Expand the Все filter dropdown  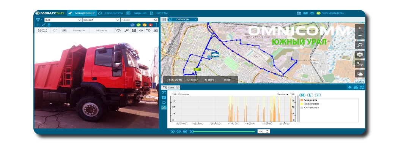(x=63, y=20)
